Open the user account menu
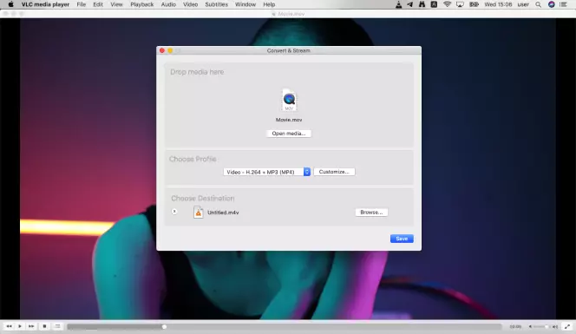Image resolution: width=576 pixels, height=334 pixels. coord(523,4)
